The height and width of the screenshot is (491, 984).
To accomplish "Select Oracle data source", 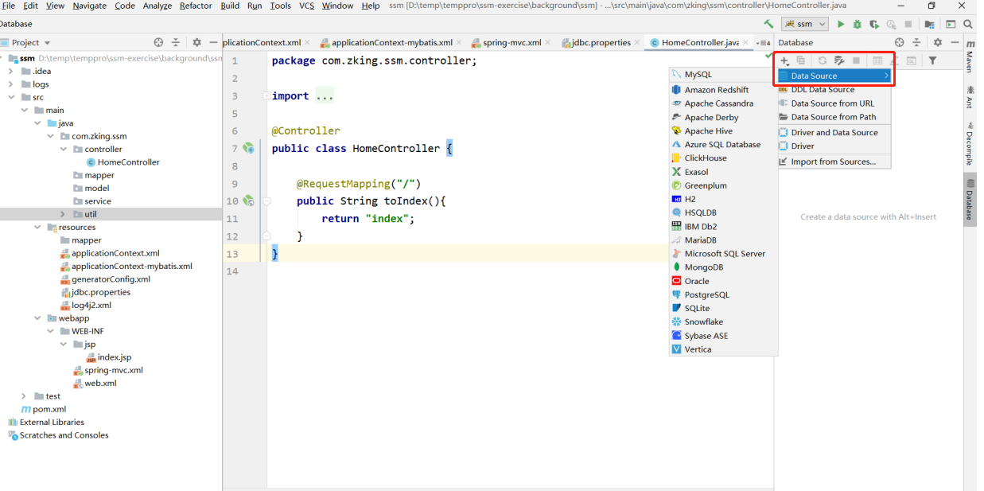I will tap(723, 281).
